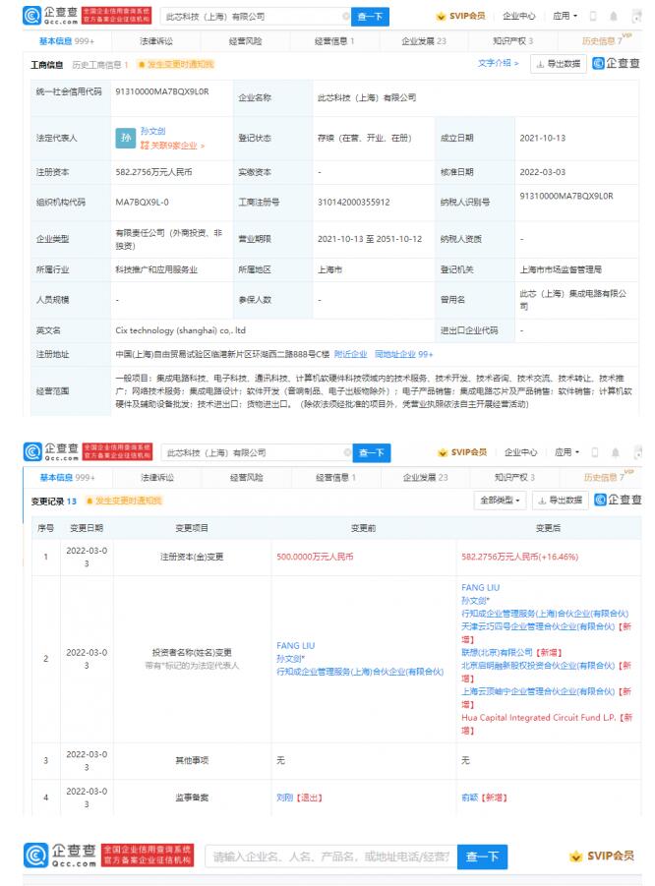
Task: Open notifications bell on the 工商信息 page header
Action: [613, 16]
